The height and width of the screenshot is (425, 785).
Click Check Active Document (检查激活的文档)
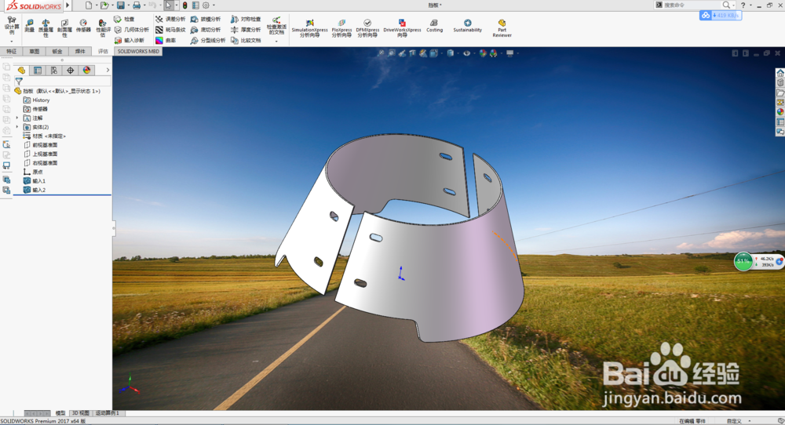(276, 25)
